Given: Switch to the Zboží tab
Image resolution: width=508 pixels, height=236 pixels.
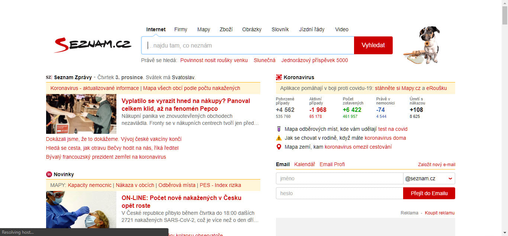Looking at the screenshot, I should (226, 29).
